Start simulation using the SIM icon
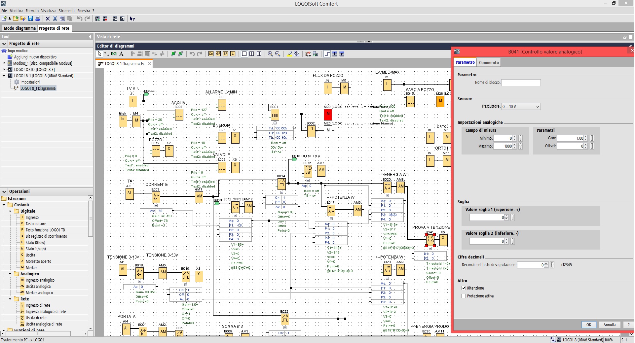 pos(308,54)
